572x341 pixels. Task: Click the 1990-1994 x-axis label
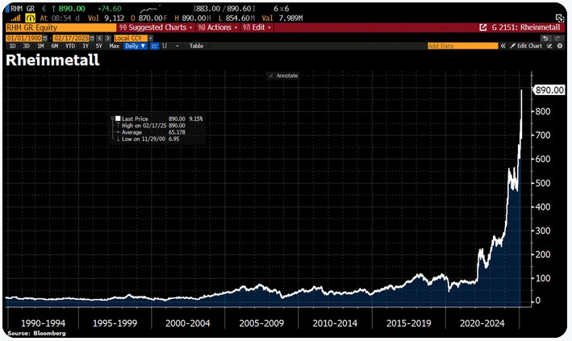pos(43,323)
